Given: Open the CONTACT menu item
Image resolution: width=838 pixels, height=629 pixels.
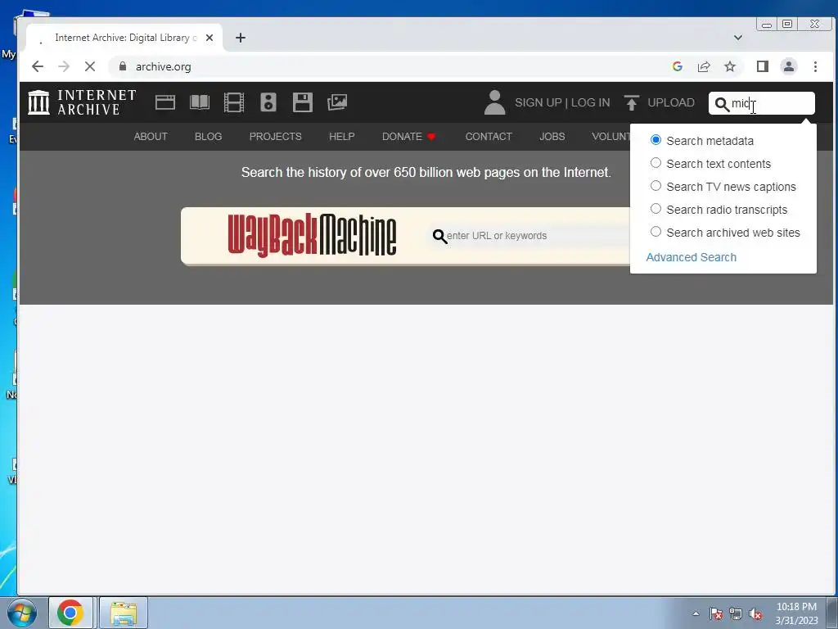Looking at the screenshot, I should 489,137.
